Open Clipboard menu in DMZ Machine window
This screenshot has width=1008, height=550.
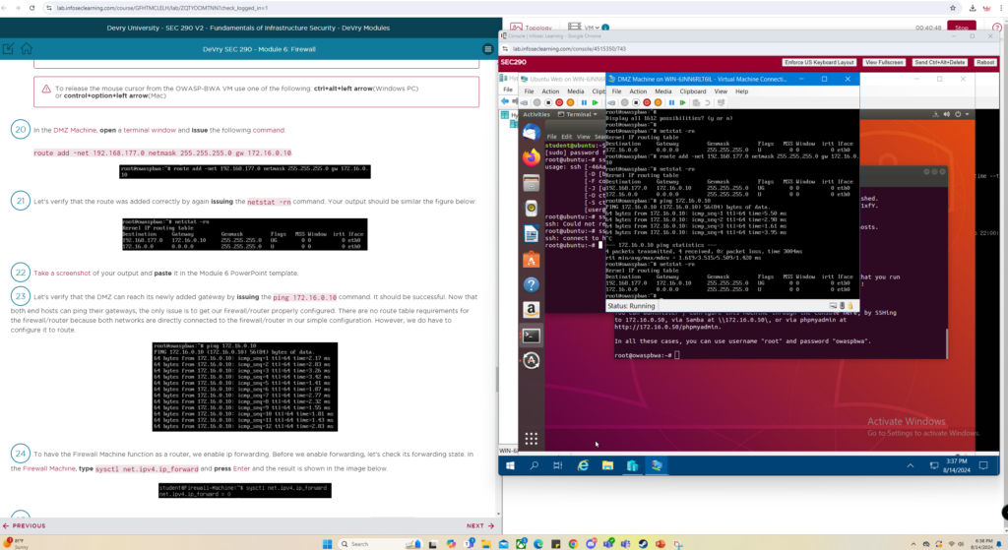[x=693, y=92]
